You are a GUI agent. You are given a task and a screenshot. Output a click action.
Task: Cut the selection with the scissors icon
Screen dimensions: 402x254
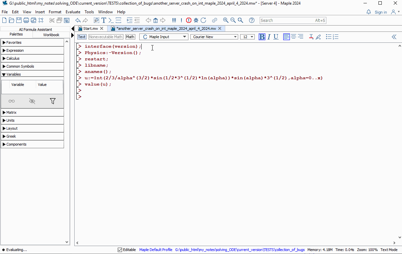click(x=52, y=20)
